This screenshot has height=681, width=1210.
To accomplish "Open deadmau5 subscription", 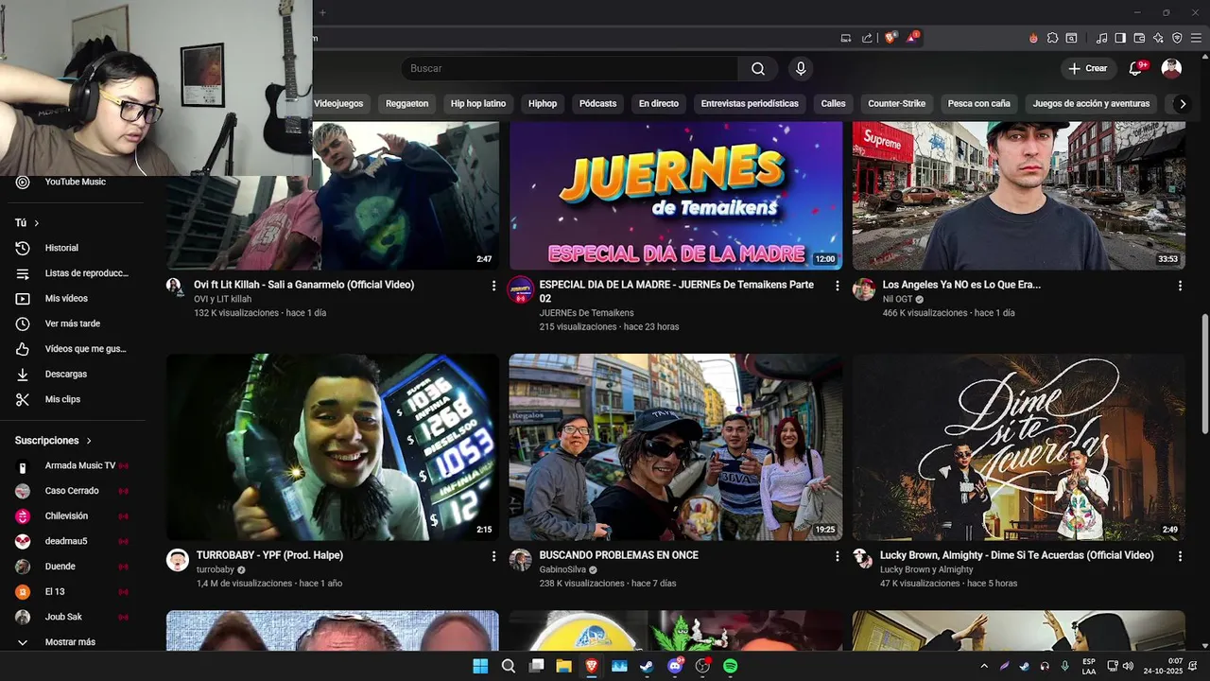I will pos(73,541).
